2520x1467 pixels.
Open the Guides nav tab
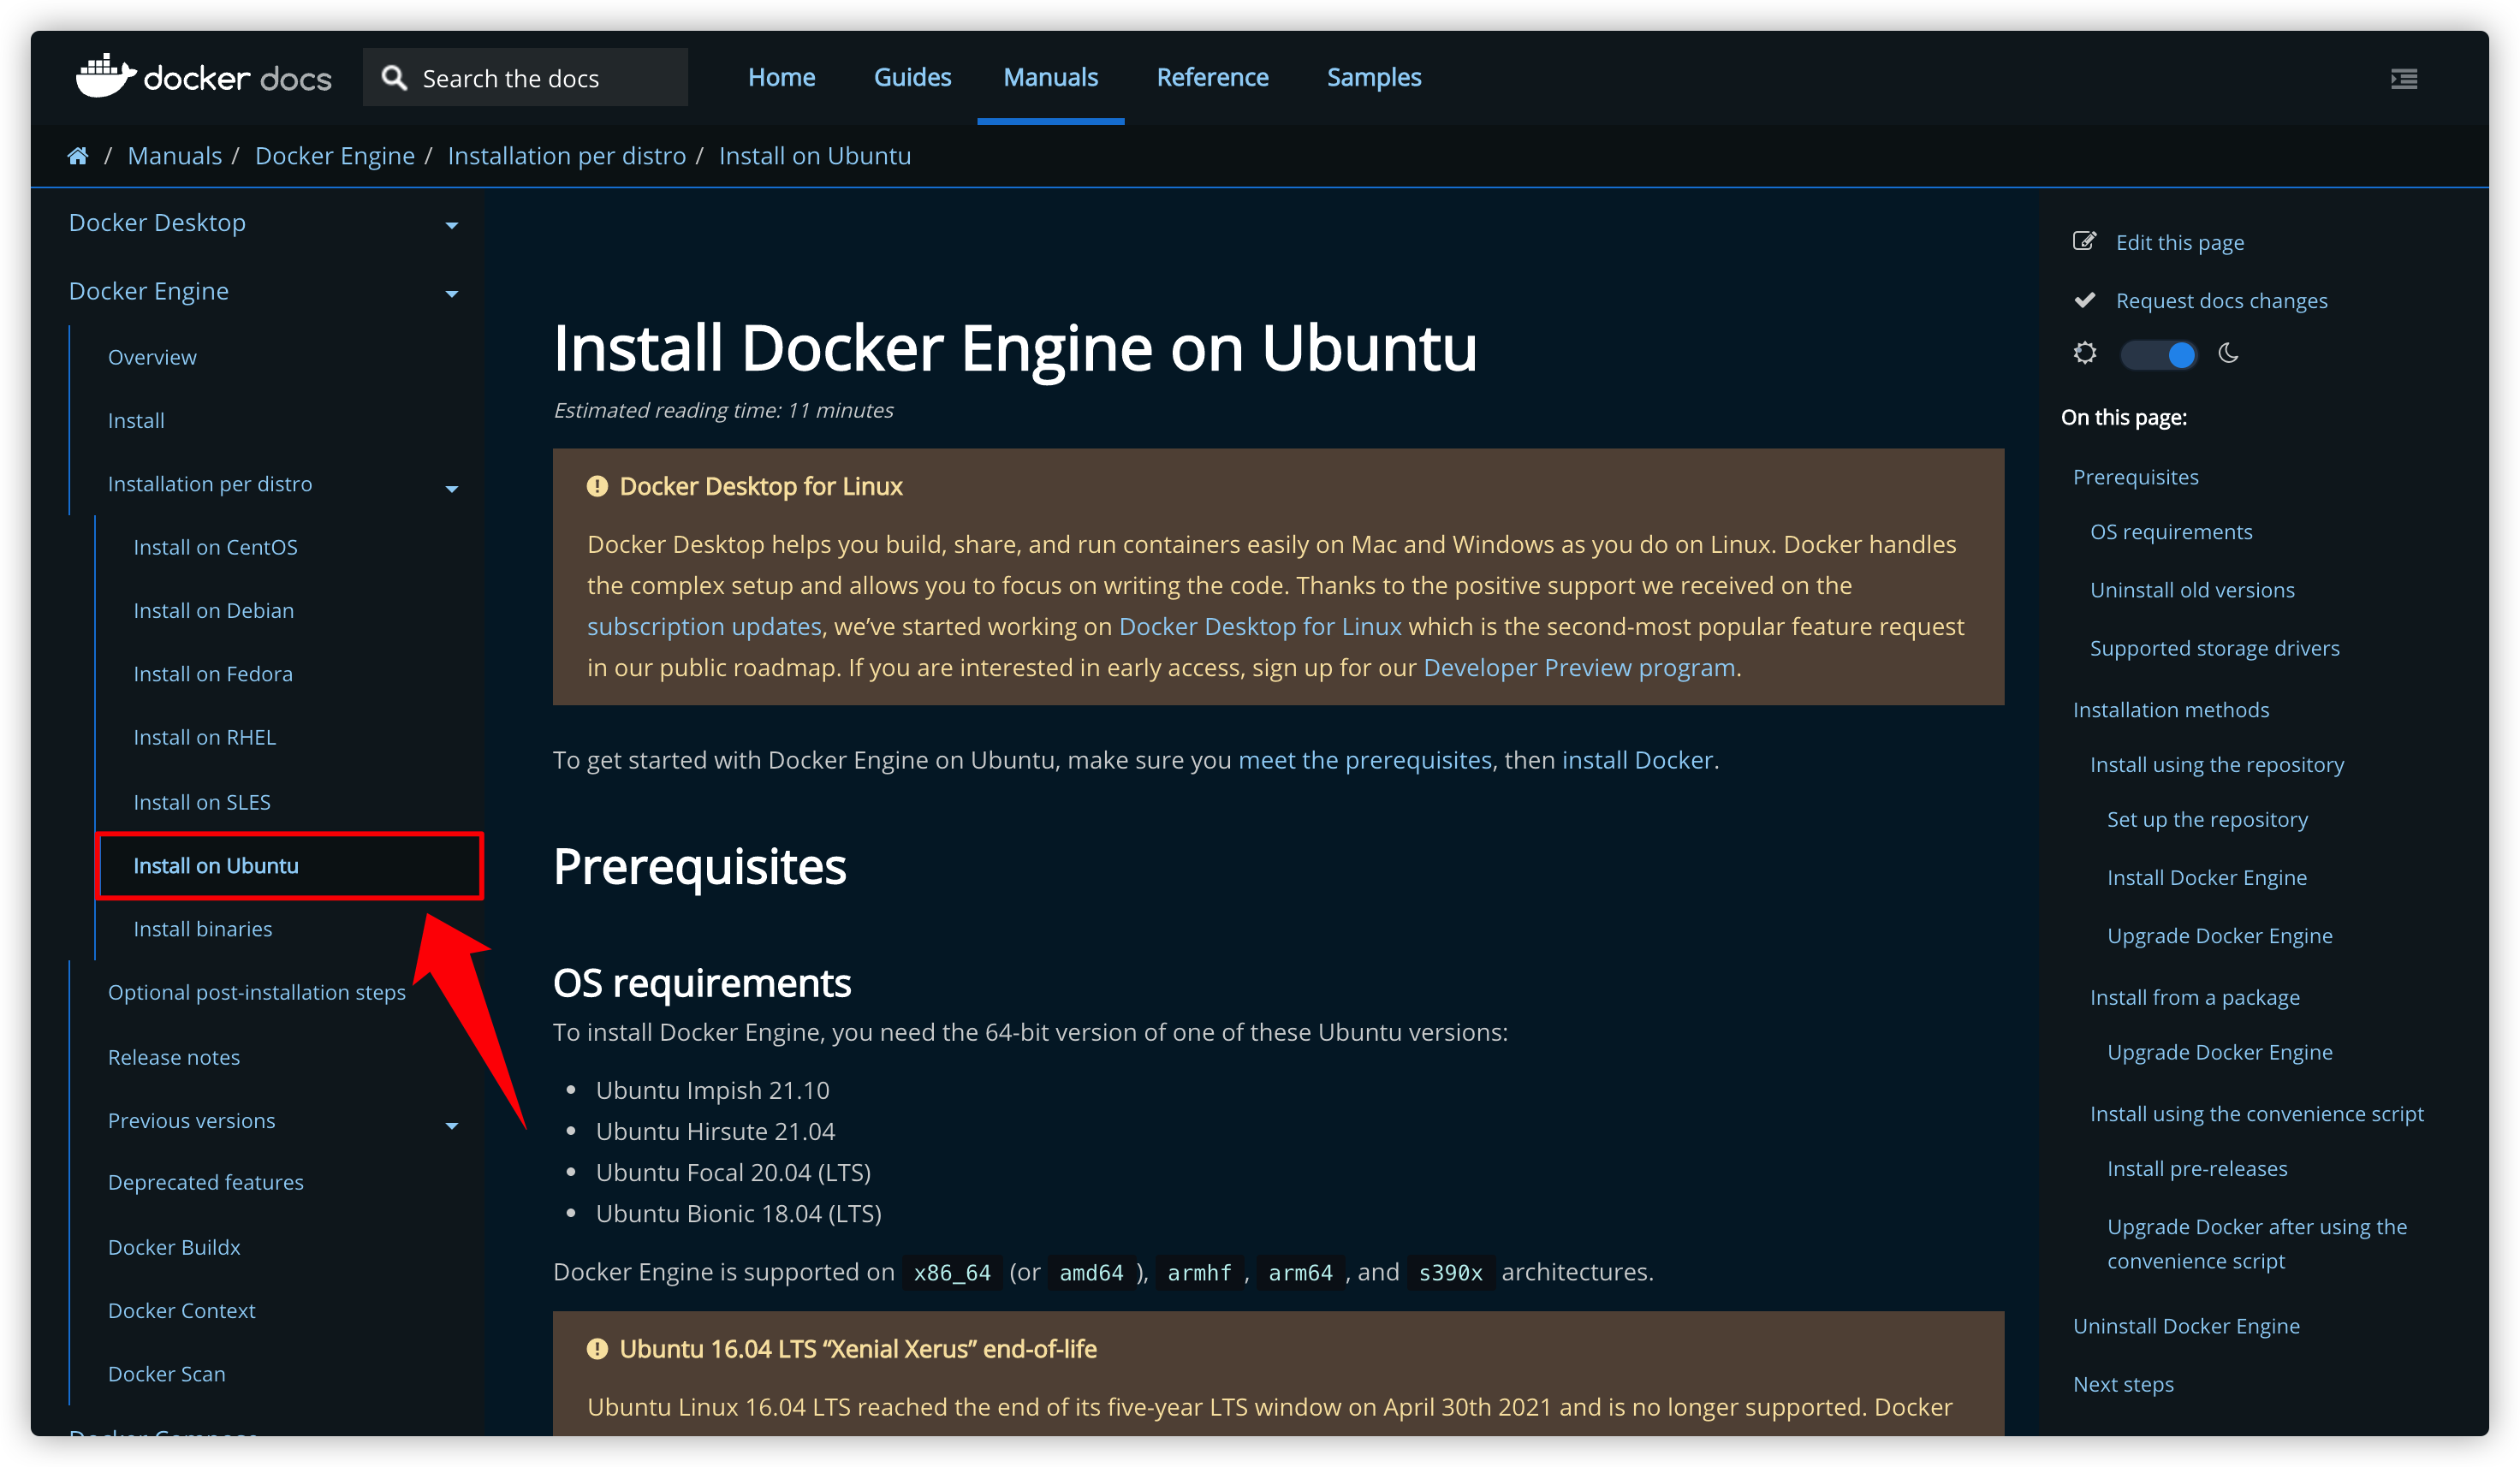point(912,77)
